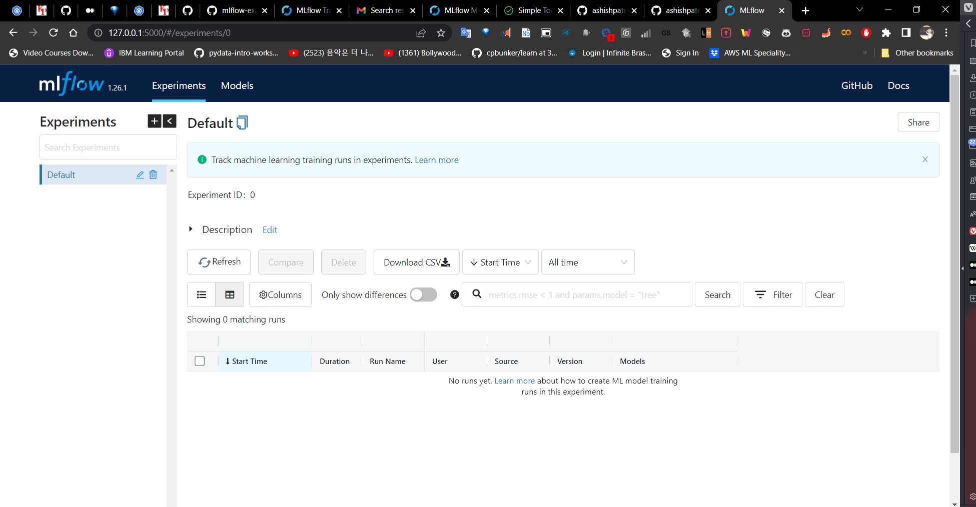Open Other bookmarks folder
The width and height of the screenshot is (976, 507).
pos(917,52)
